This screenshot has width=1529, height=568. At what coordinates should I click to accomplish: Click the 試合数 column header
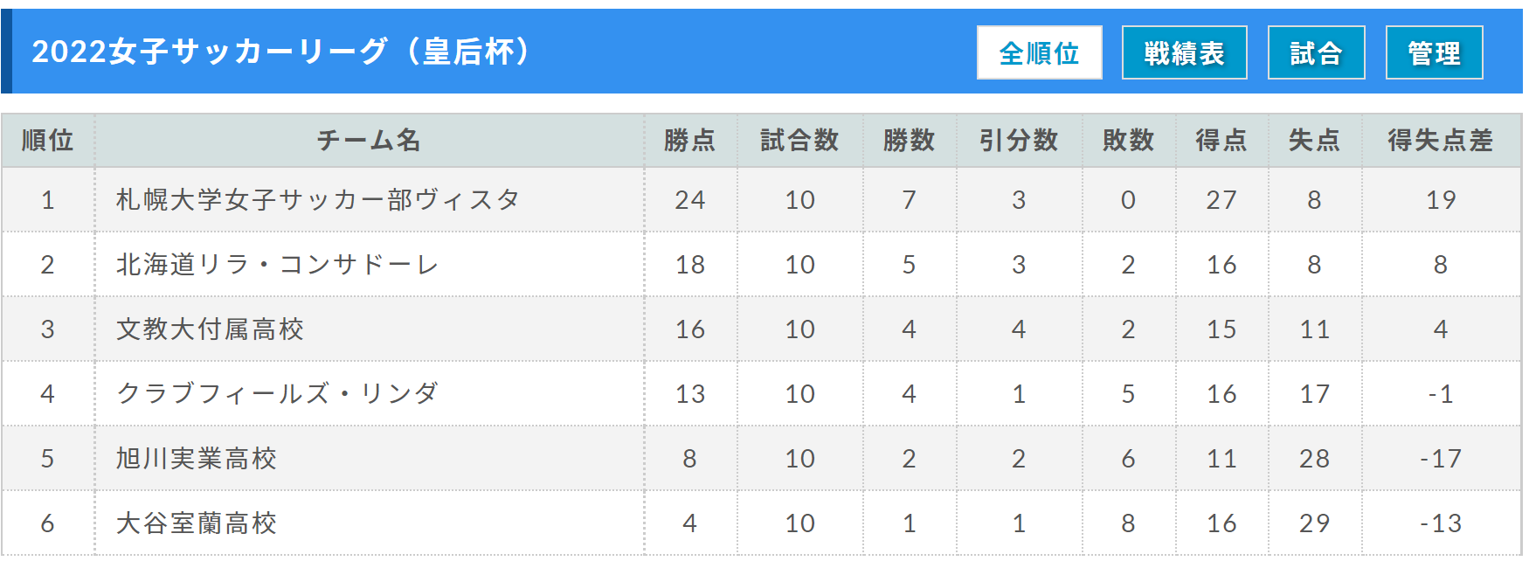(799, 140)
